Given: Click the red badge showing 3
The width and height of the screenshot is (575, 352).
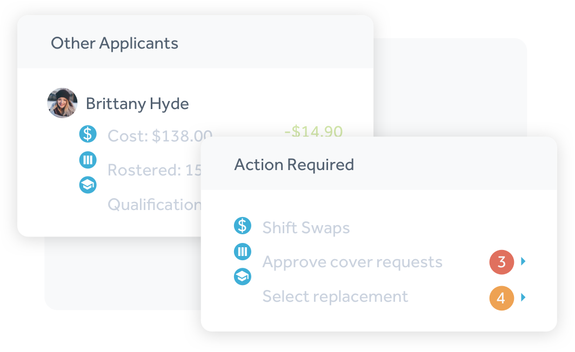Looking at the screenshot, I should pyautogui.click(x=502, y=262).
